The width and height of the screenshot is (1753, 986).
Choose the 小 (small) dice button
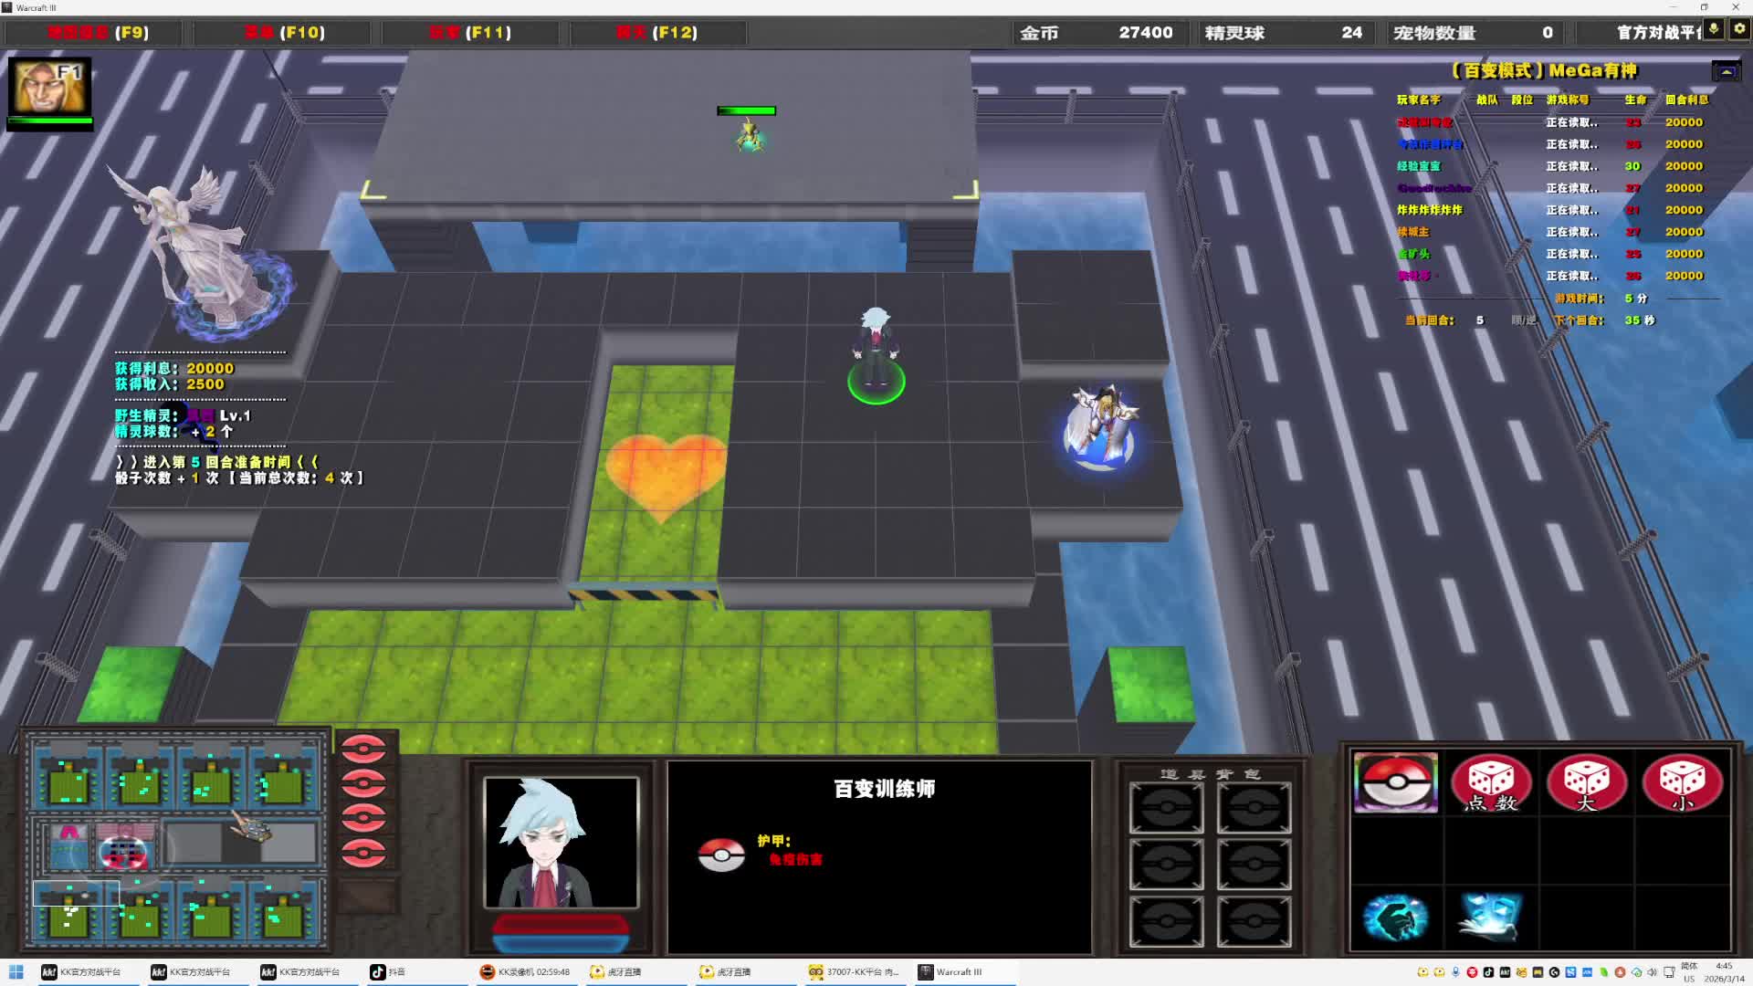(x=1682, y=782)
